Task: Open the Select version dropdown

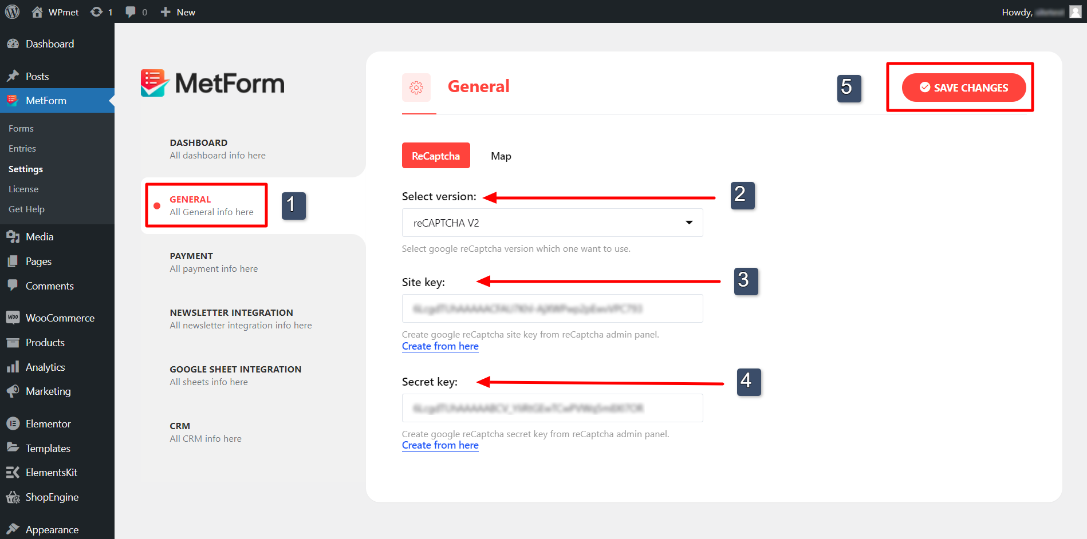Action: (x=552, y=223)
